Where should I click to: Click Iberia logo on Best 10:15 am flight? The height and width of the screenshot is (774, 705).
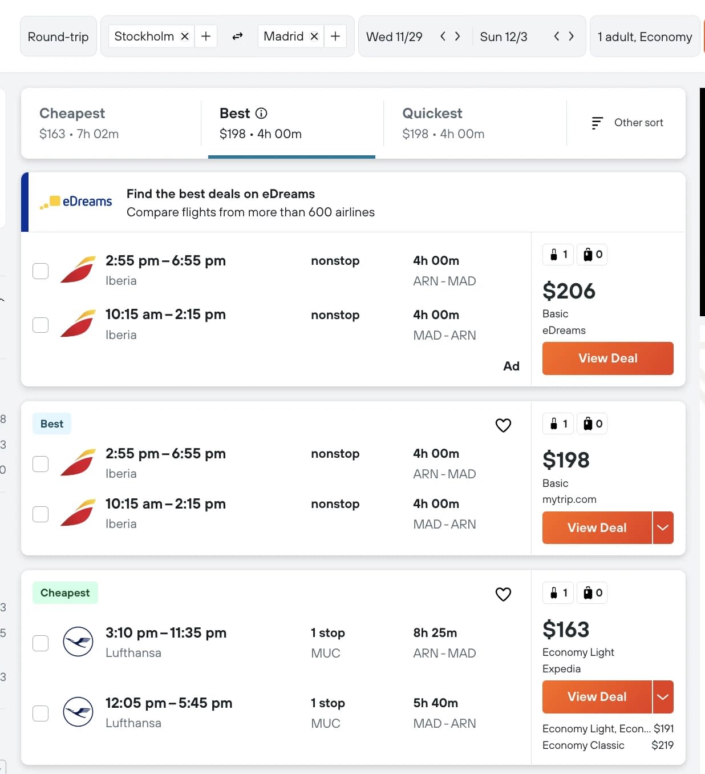click(78, 513)
